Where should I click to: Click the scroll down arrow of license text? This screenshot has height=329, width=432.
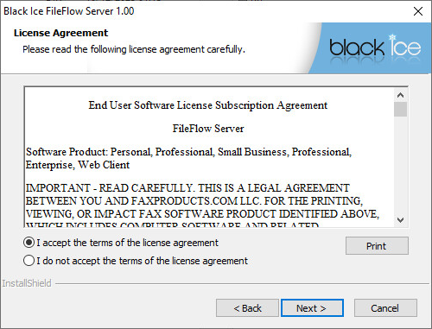tap(400, 220)
